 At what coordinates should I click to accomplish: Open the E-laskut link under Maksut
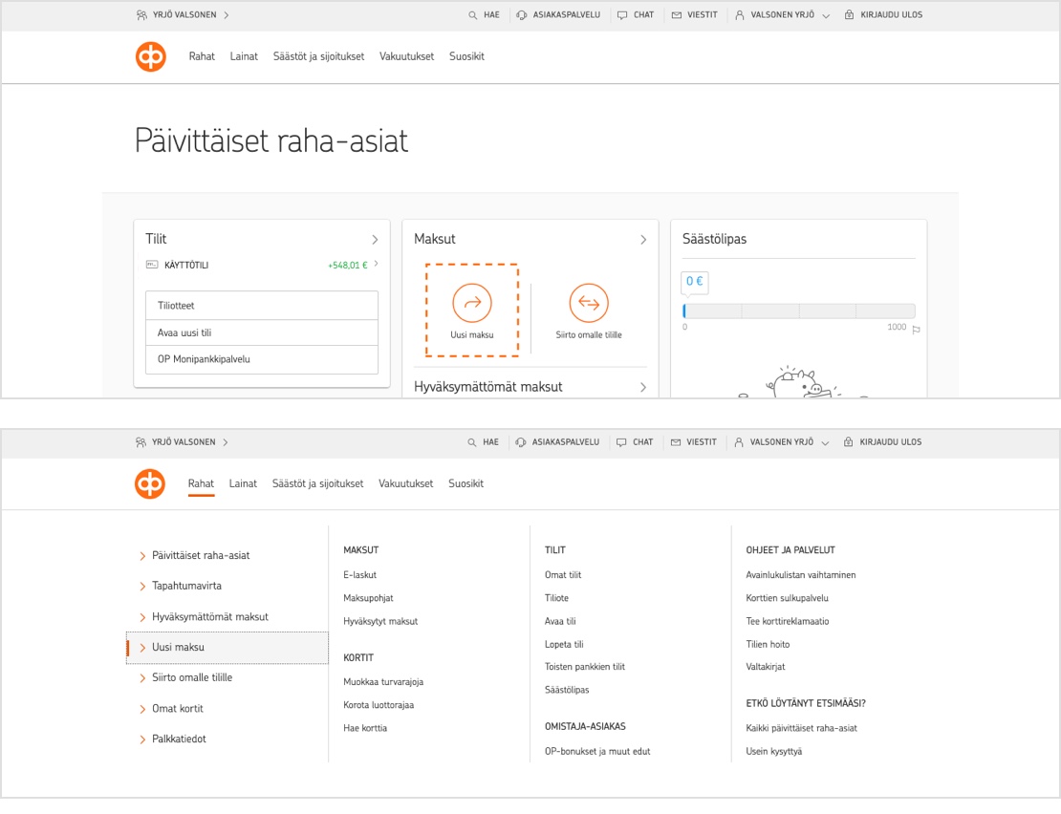[359, 575]
